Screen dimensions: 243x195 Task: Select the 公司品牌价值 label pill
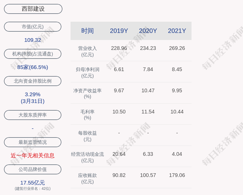pos(33,169)
